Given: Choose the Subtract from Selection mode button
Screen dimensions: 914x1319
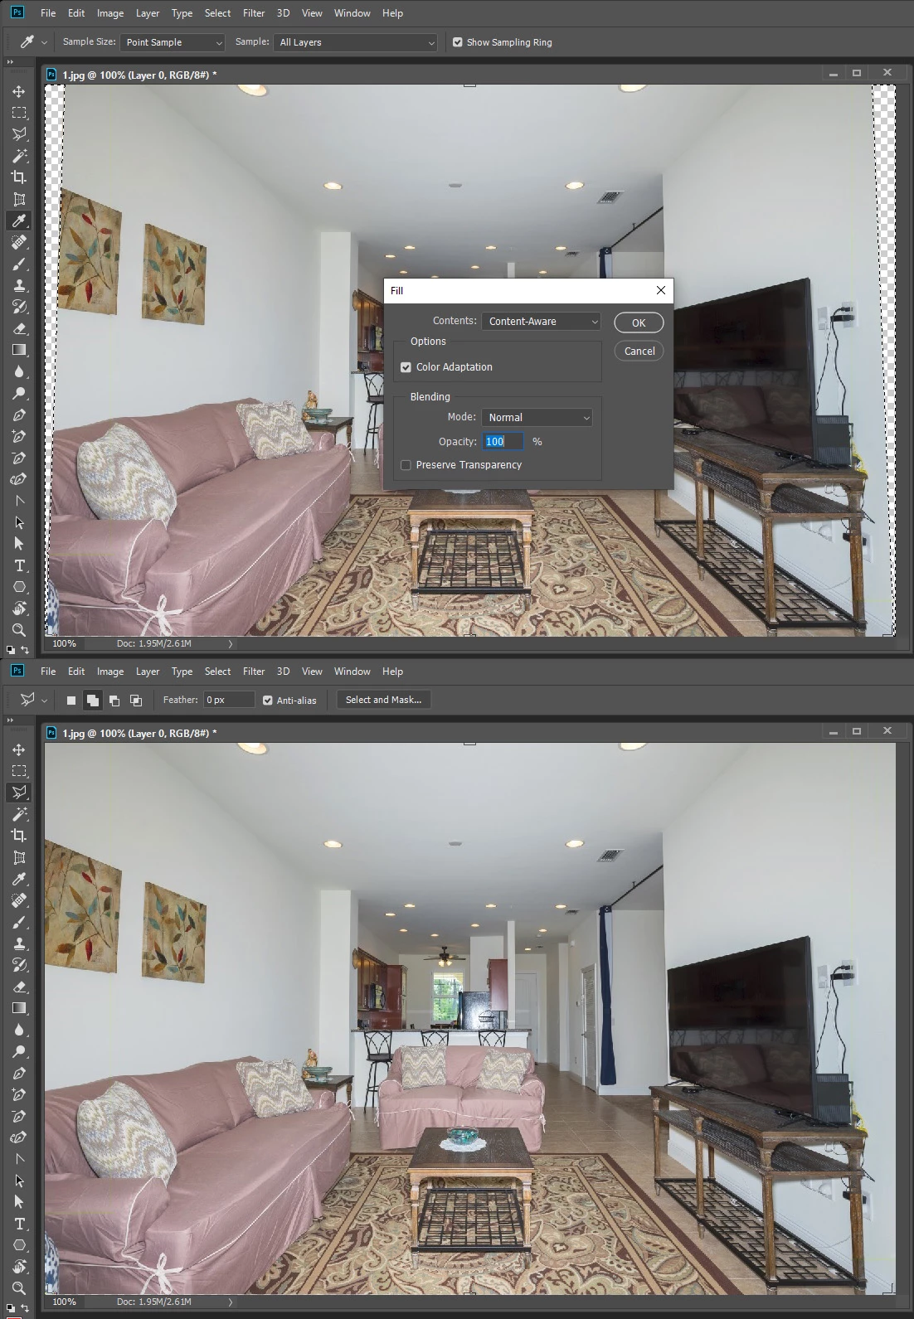Looking at the screenshot, I should click(x=114, y=701).
